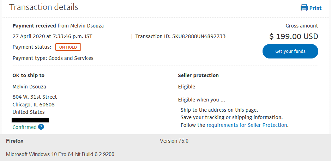Click the ON HOLD status badge
This screenshot has height=161, width=331.
tap(68, 47)
